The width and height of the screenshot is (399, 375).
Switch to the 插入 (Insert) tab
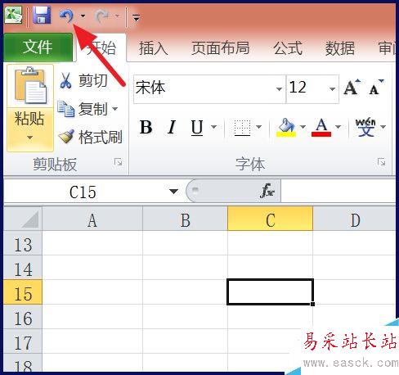click(x=153, y=48)
